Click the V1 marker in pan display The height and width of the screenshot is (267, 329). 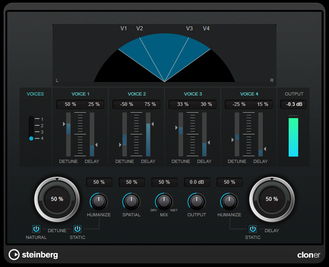pos(124,29)
